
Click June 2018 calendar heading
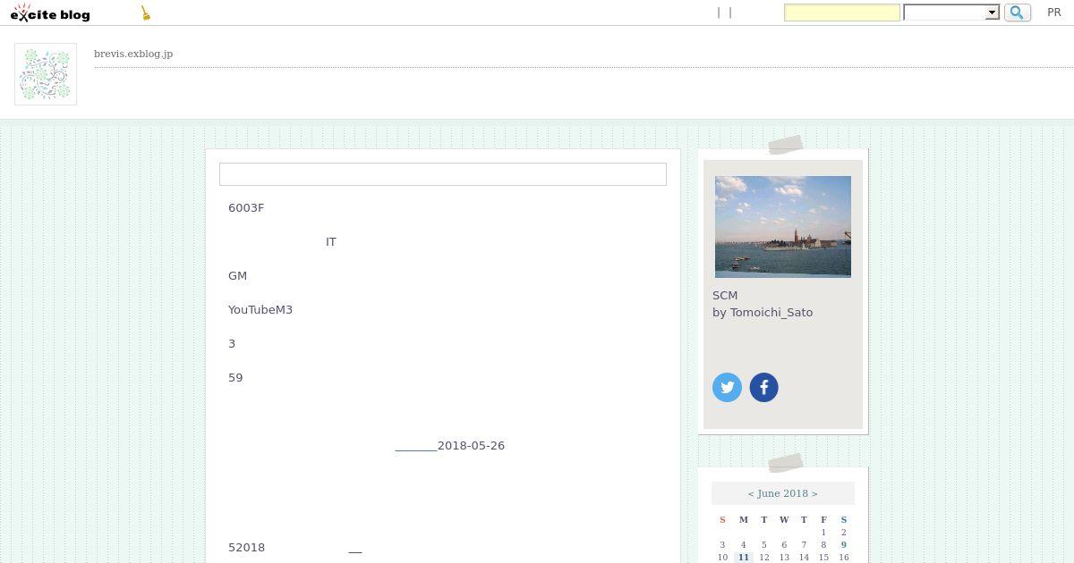[783, 493]
